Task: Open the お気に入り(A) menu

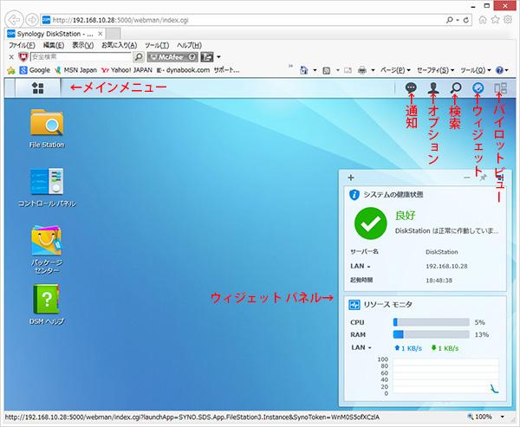Action: pos(119,45)
